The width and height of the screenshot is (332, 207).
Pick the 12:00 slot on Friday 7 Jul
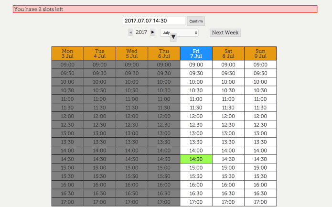196,116
